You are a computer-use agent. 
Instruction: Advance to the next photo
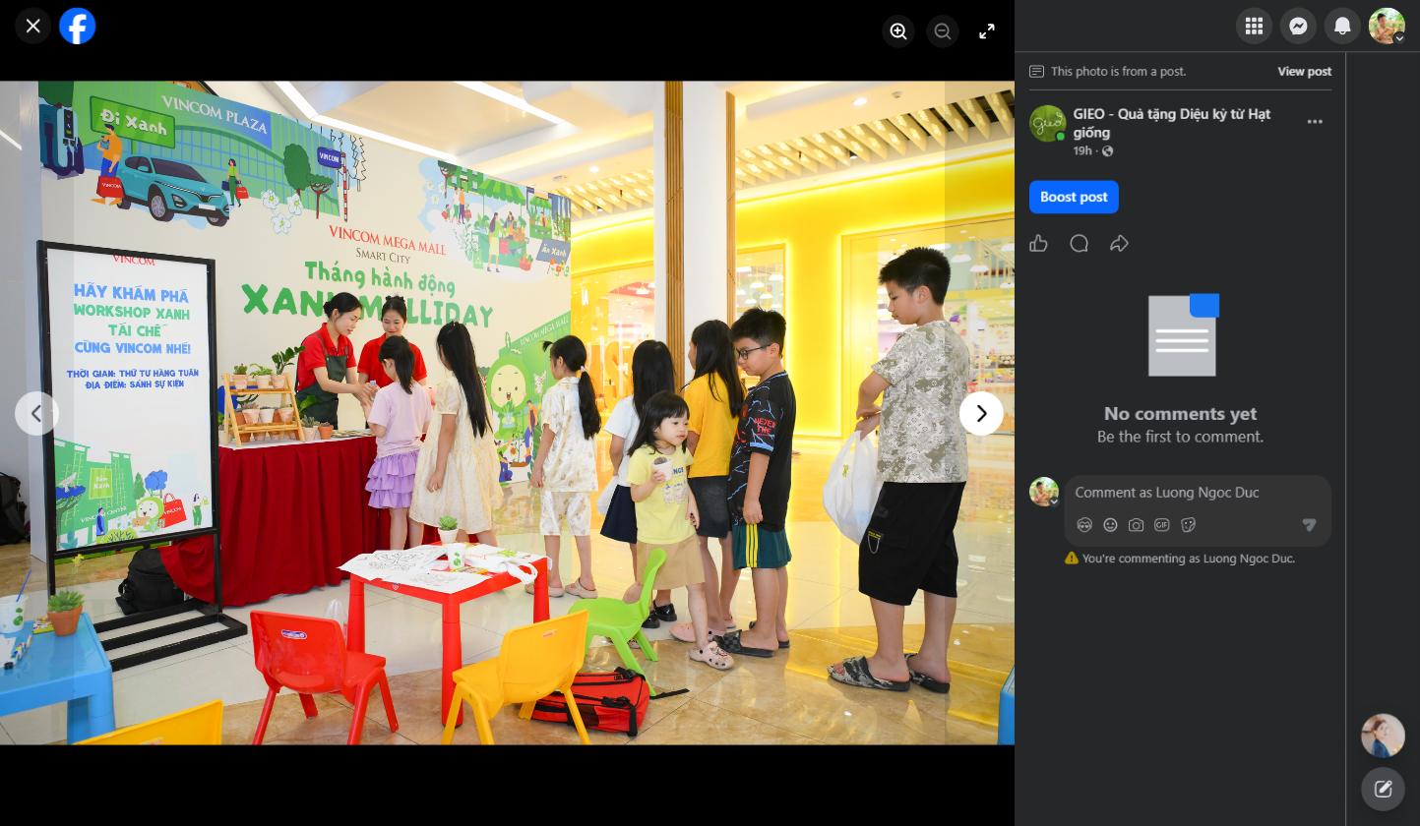point(981,414)
